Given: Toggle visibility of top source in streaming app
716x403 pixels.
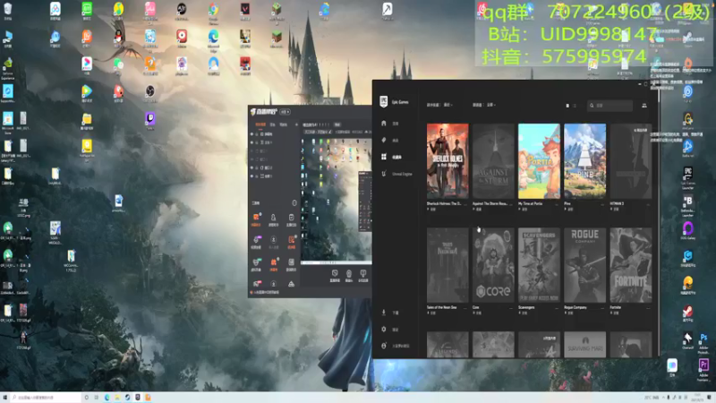Looking at the screenshot, I should pyautogui.click(x=251, y=134).
